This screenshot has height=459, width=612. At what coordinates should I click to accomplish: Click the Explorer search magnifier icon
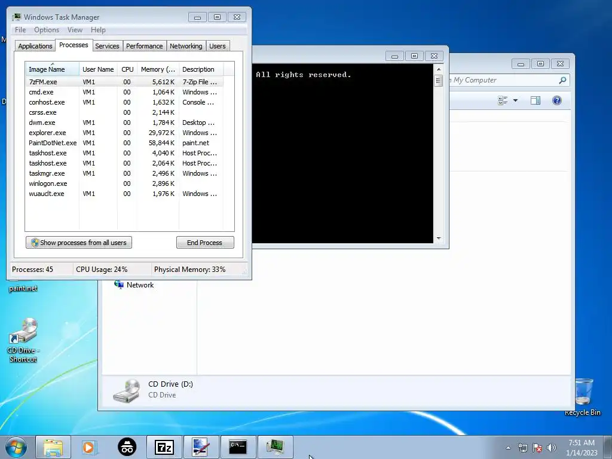[x=562, y=80]
